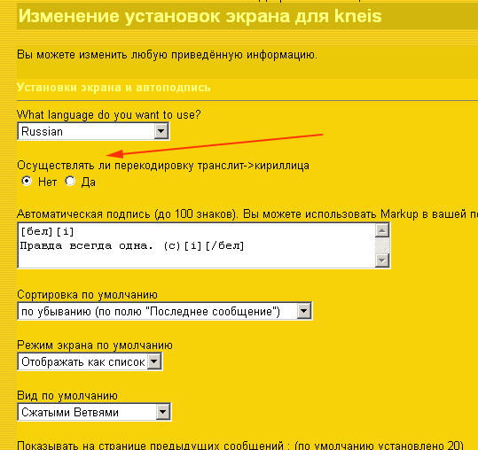Screen dimensions: 478x450
Task: Click the 'Вид по умолчанию' label
Action: pos(67,395)
